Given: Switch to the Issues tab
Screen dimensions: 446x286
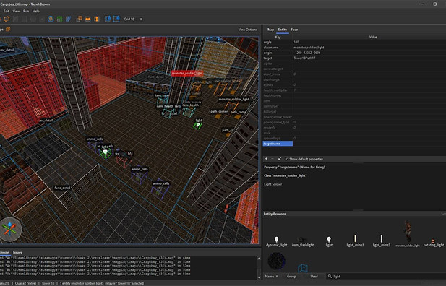Looking at the screenshot, I should 17,252.
